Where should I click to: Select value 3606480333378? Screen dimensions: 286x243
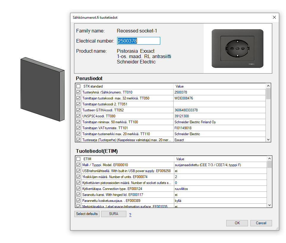click(186, 110)
